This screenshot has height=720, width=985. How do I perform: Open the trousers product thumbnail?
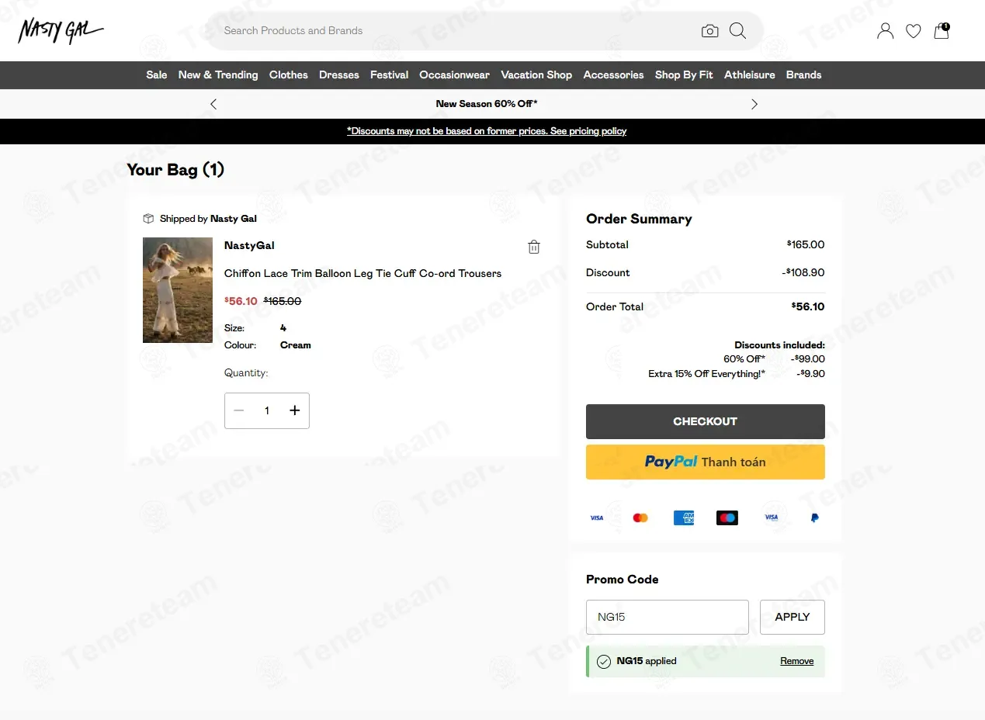click(178, 290)
